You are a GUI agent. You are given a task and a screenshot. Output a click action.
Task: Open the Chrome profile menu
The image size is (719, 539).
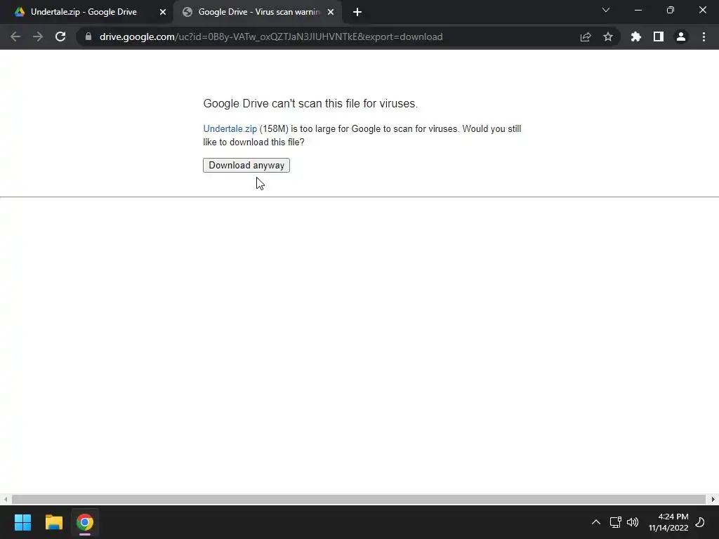tap(681, 36)
